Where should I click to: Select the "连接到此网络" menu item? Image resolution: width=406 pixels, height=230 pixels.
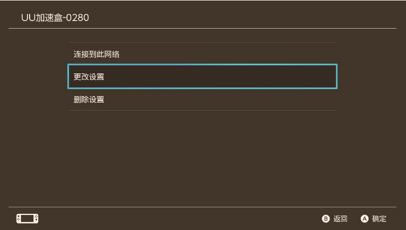pos(202,54)
